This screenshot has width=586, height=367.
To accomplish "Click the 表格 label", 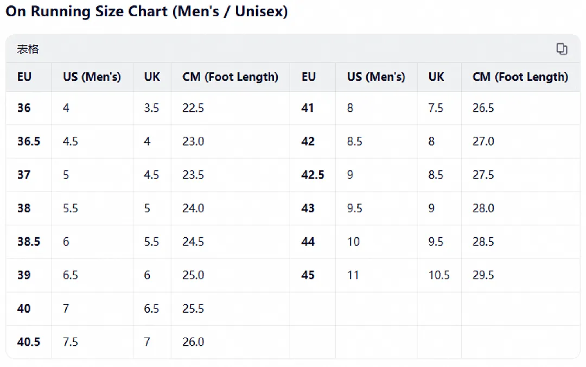I will 28,49.
